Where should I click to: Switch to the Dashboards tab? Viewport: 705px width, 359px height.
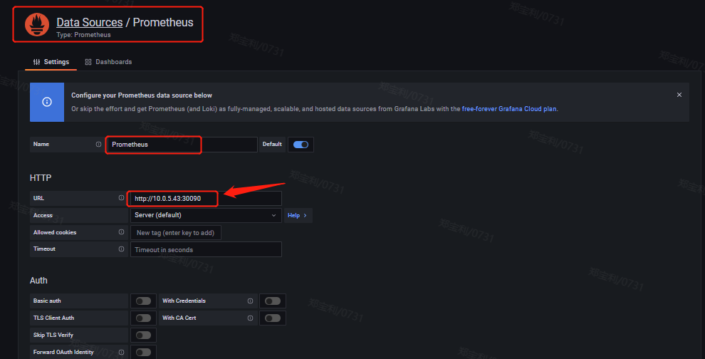pyautogui.click(x=108, y=62)
